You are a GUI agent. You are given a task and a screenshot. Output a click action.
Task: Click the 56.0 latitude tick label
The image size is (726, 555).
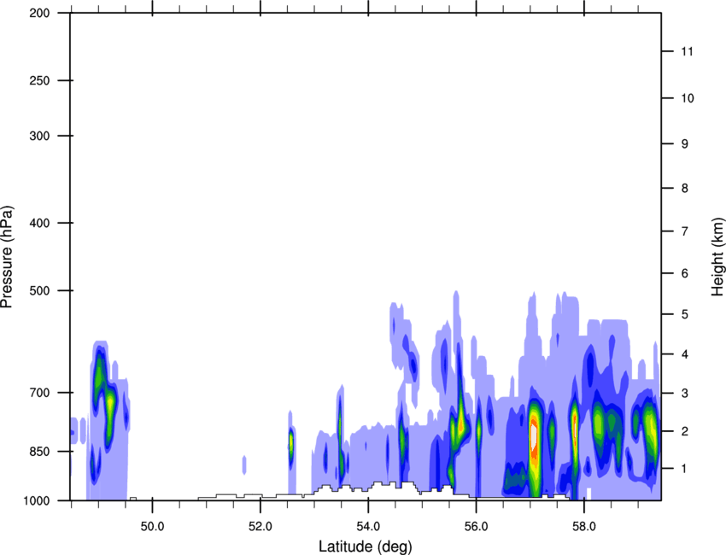click(x=477, y=526)
